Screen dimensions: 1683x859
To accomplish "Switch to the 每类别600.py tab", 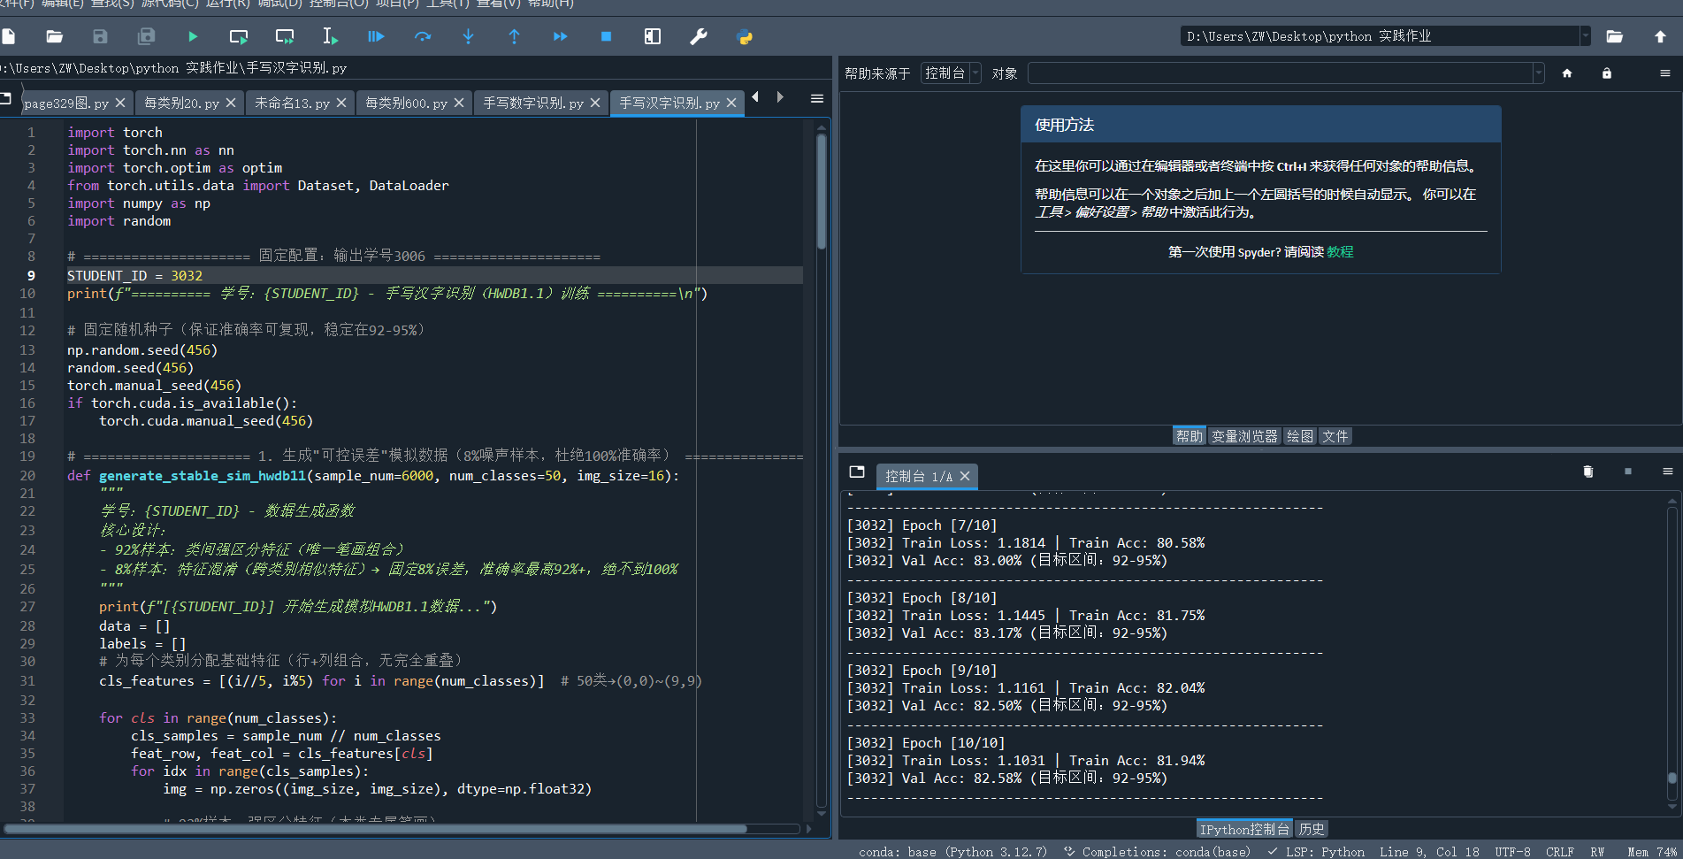I will (x=406, y=103).
